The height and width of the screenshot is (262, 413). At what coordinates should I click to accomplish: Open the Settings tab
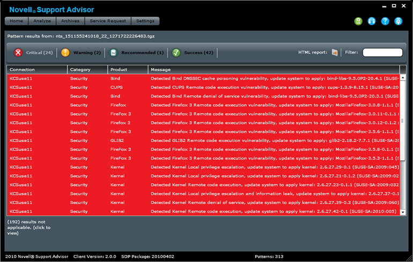145,21
